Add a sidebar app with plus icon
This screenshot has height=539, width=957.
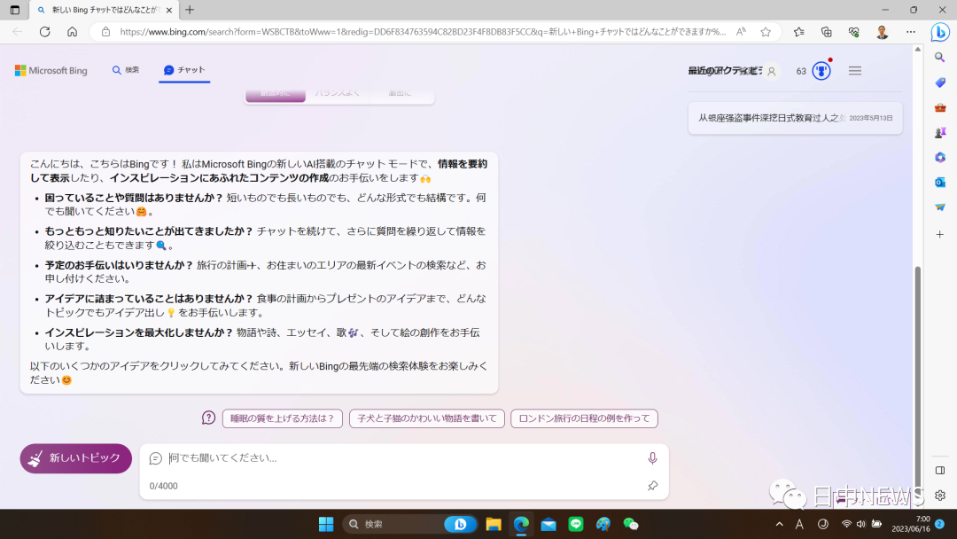(x=940, y=234)
